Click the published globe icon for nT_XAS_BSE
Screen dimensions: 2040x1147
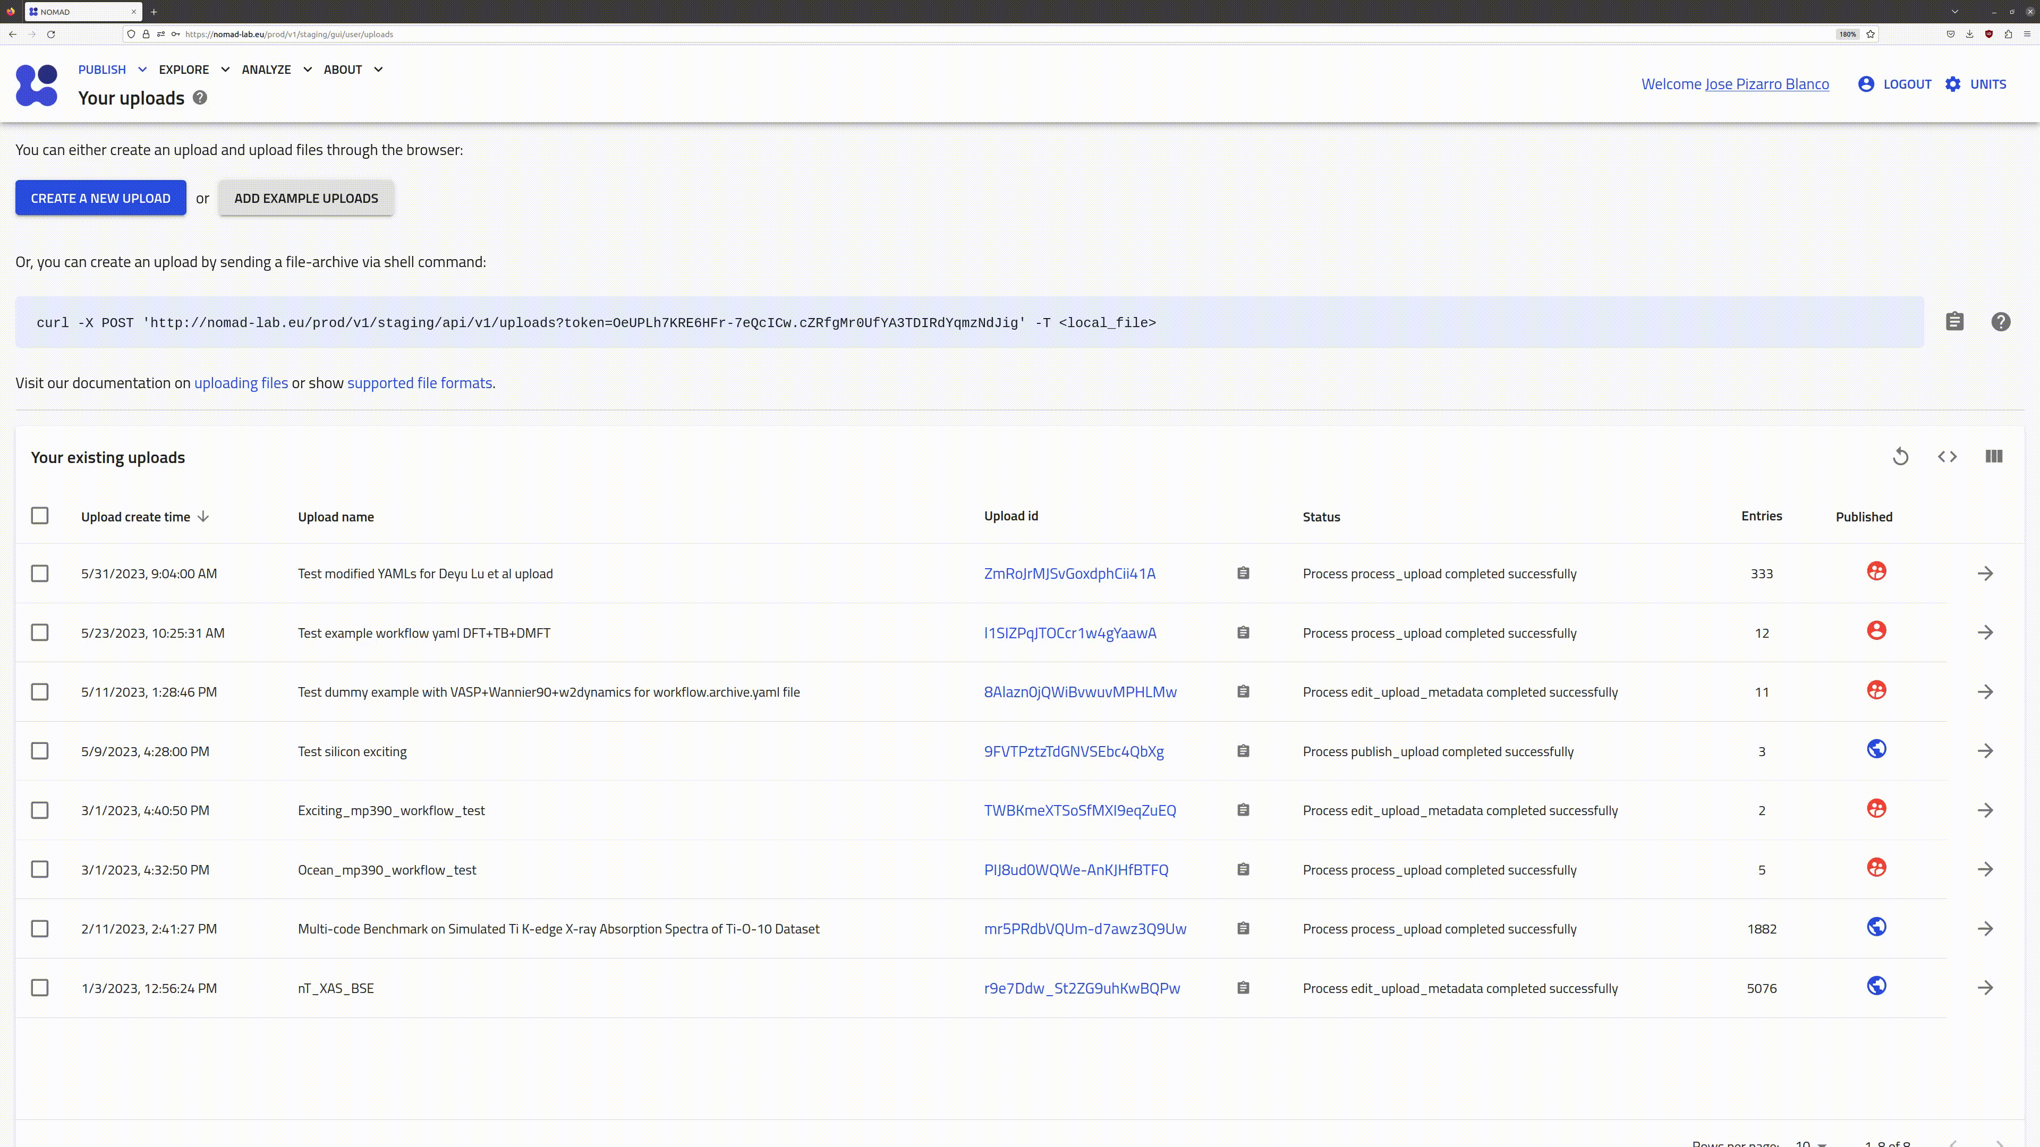(x=1876, y=986)
